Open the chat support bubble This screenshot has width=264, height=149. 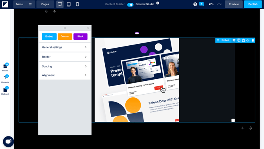pos(8,142)
